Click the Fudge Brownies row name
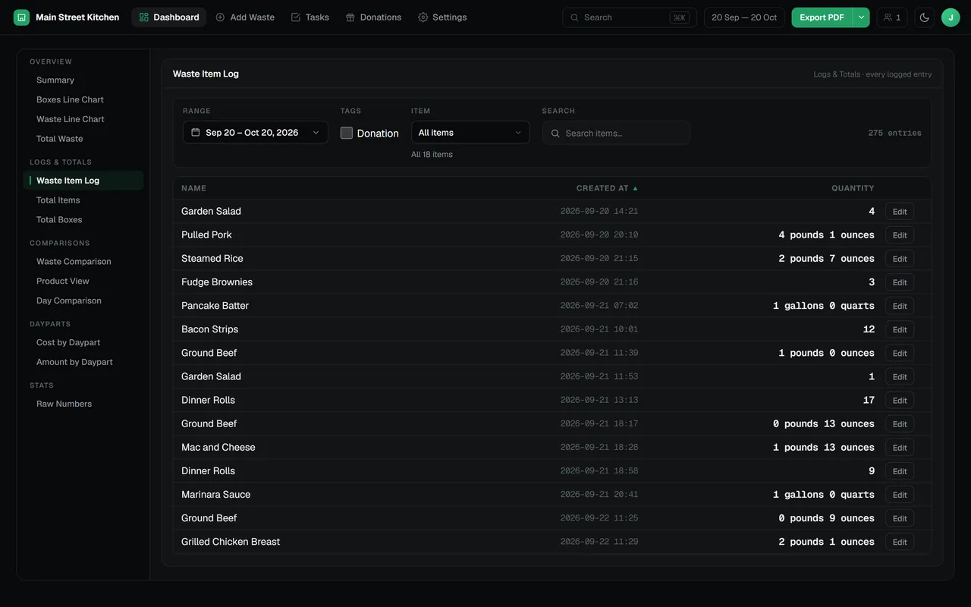Image resolution: width=971 pixels, height=607 pixels. [x=217, y=282]
